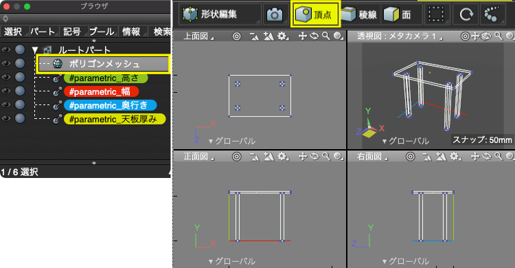Open the ブール menu in browser
The height and width of the screenshot is (268, 515).
(102, 32)
